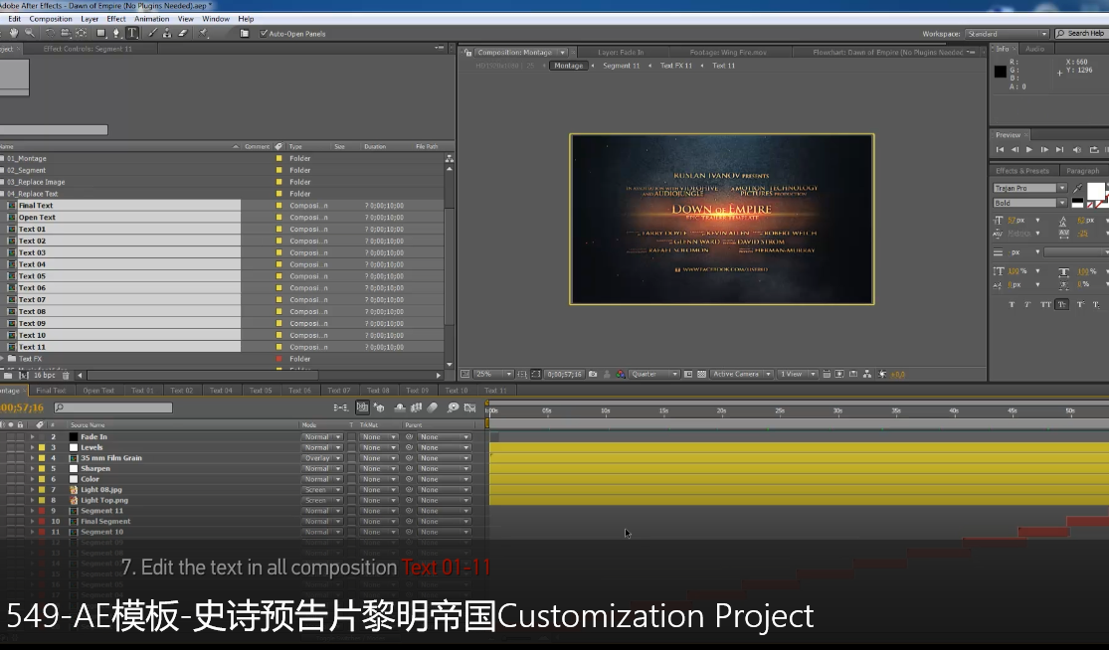This screenshot has width=1109, height=650.
Task: Jump to first frame in Preview panel
Action: pyautogui.click(x=1000, y=149)
